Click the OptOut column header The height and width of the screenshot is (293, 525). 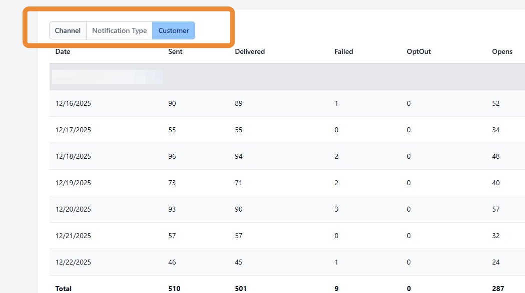tap(419, 51)
